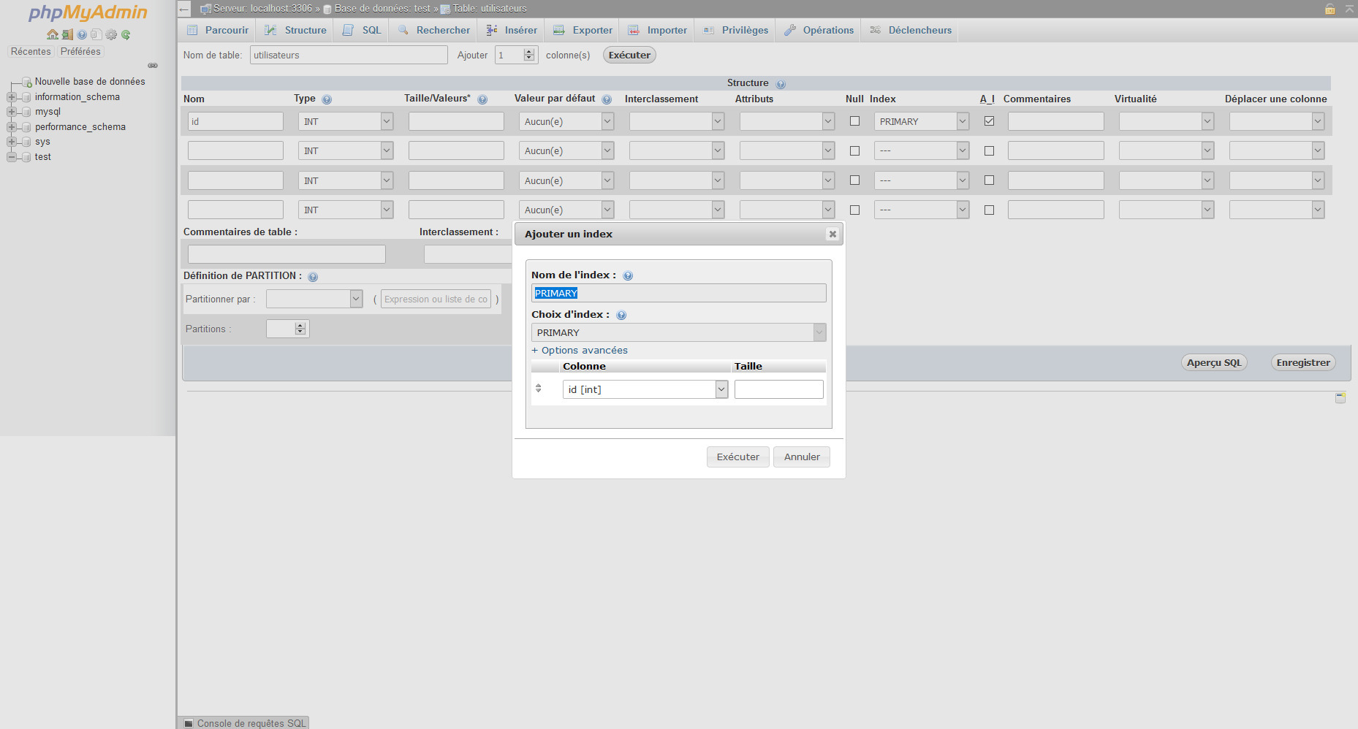The image size is (1358, 729).
Task: Open the Parcourir tab
Action: click(217, 30)
